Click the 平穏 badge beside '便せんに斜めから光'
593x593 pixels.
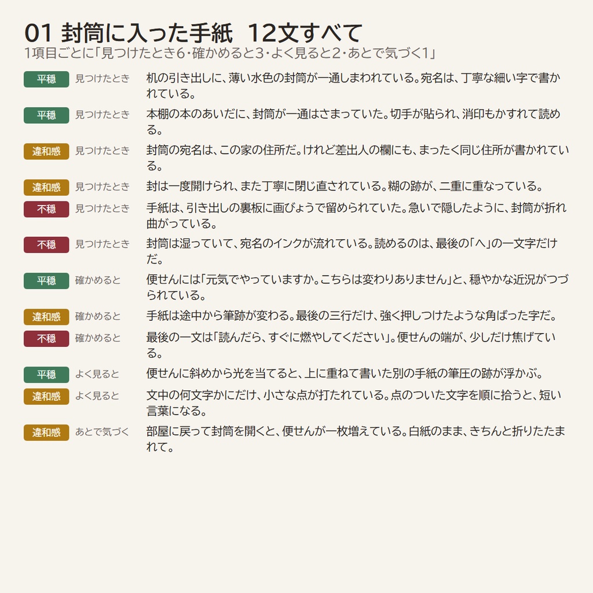coord(46,375)
